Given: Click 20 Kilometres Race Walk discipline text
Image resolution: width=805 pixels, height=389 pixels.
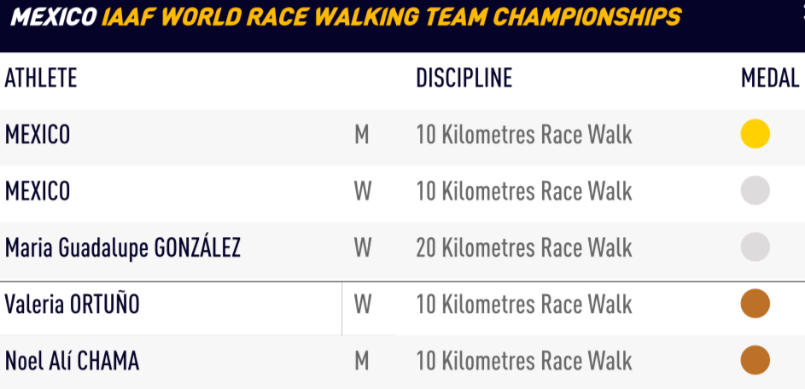Looking at the screenshot, I should [524, 248].
